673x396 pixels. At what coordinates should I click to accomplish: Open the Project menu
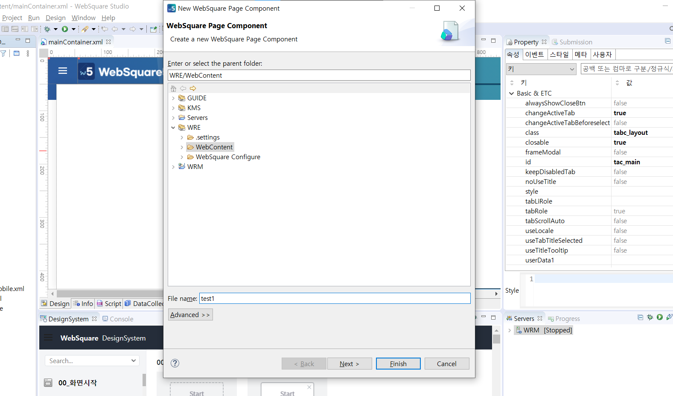pos(12,18)
